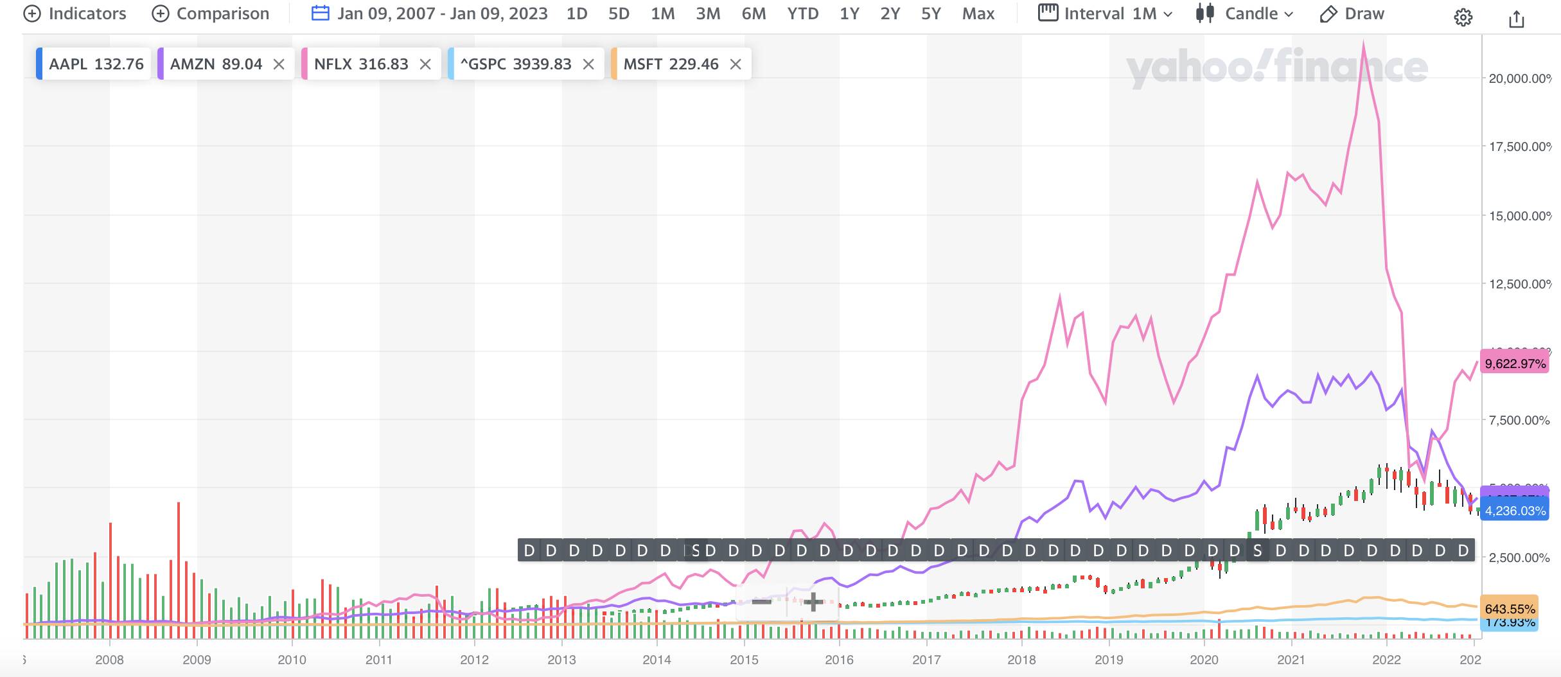Select the Max range
The image size is (1561, 677).
978,13
